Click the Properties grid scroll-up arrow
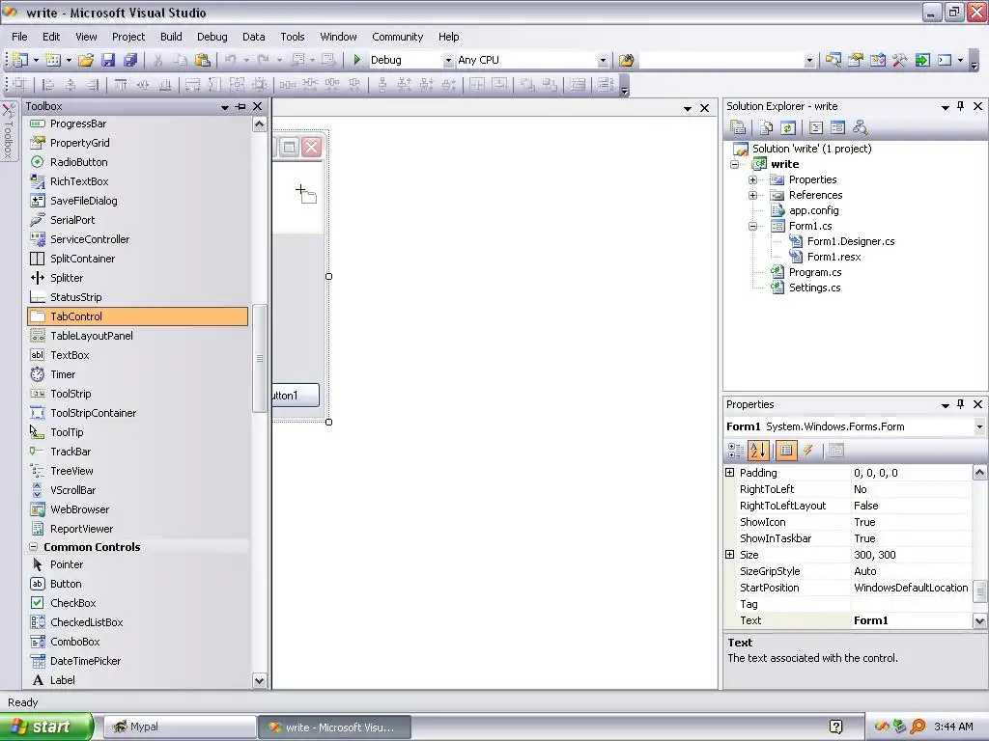Image resolution: width=989 pixels, height=741 pixels. (x=979, y=472)
